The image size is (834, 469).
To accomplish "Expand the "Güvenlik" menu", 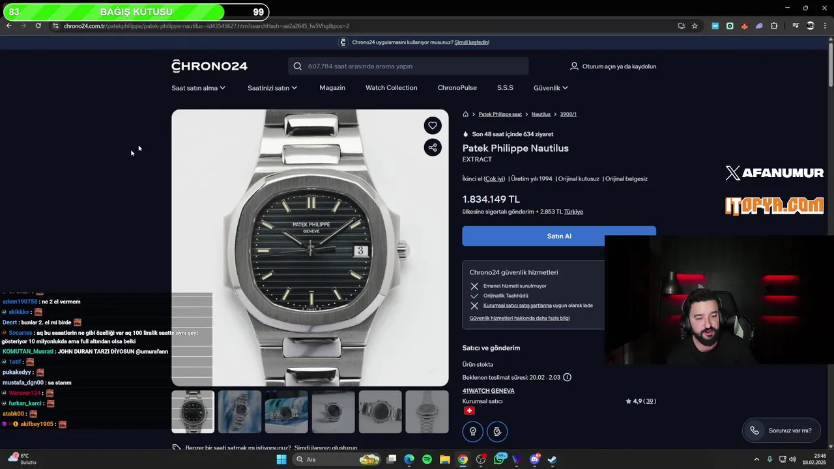I will point(551,88).
